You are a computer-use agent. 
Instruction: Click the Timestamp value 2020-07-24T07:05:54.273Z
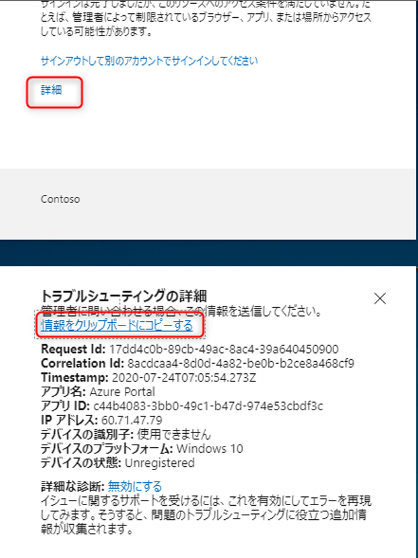(184, 378)
